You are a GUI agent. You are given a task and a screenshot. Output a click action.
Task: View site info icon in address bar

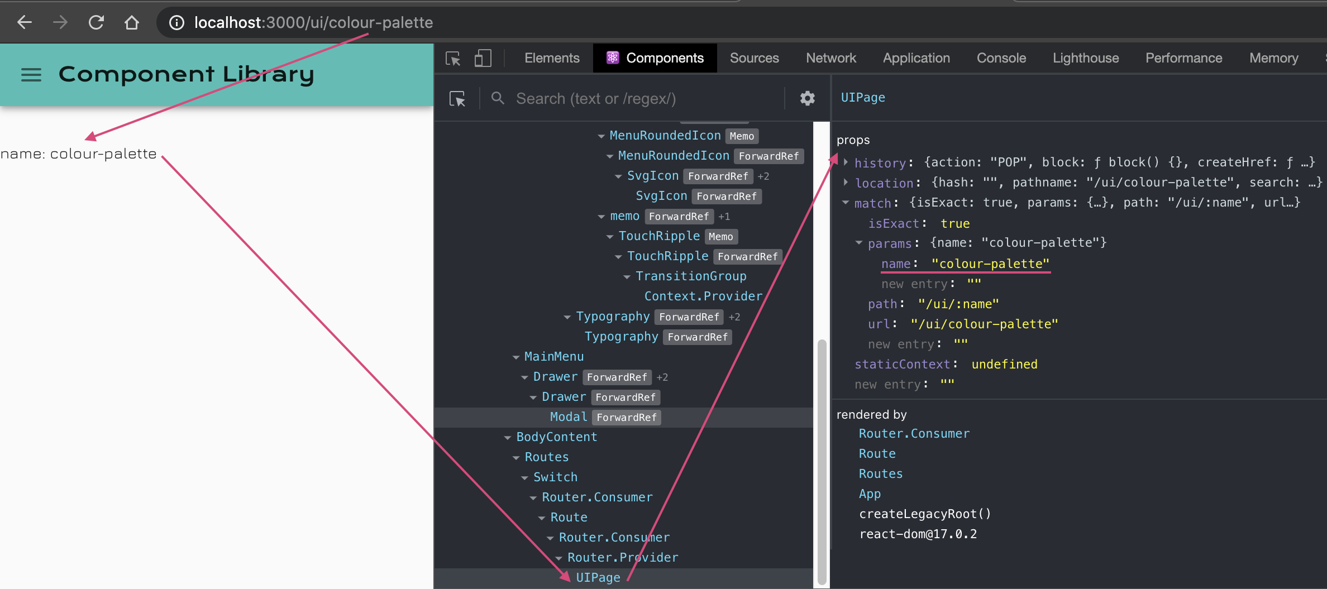[176, 22]
